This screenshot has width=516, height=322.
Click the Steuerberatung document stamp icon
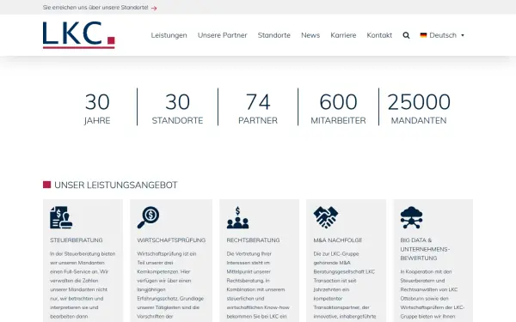(61, 217)
